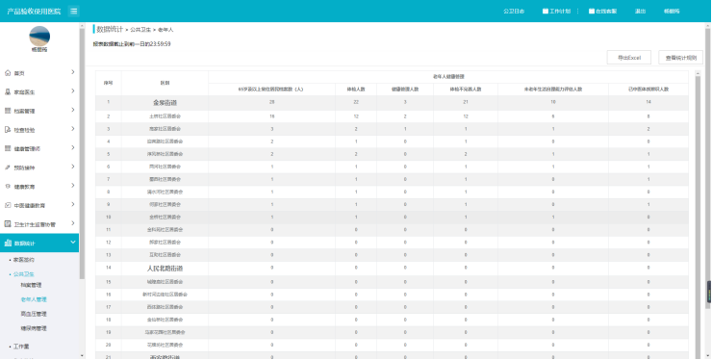Click 公共卫生 in the breadcrumb
The height and width of the screenshot is (360, 712).
pyautogui.click(x=140, y=30)
